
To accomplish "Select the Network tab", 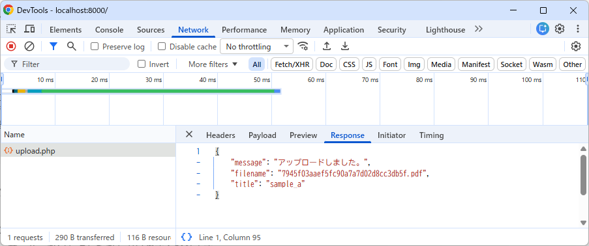I will point(194,30).
